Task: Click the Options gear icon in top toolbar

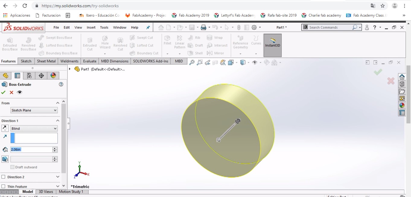Action: pos(254,27)
